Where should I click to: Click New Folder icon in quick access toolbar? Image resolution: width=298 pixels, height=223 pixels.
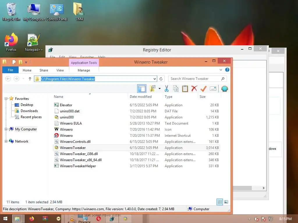20,62
